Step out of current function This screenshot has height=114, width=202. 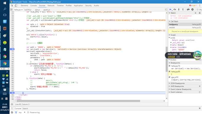[183, 9]
